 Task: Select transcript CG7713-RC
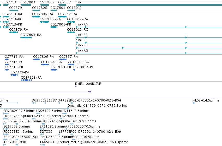click(13, 19)
